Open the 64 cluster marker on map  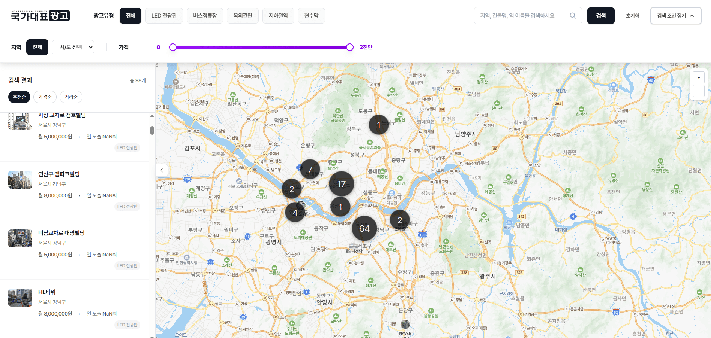point(364,228)
